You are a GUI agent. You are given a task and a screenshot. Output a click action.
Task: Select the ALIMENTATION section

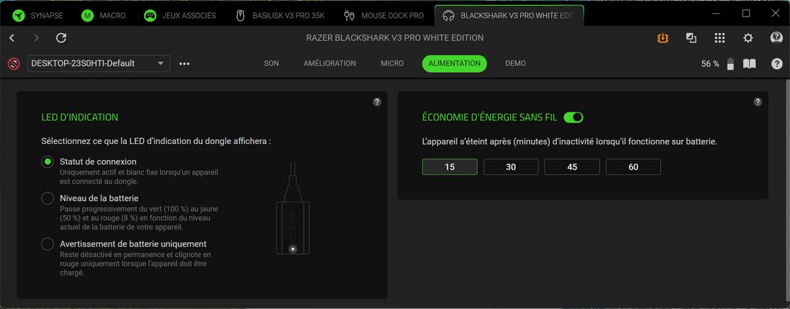[454, 64]
